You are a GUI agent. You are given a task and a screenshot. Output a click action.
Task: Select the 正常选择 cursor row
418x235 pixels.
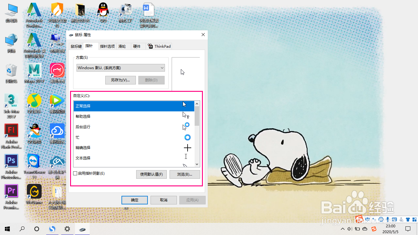coord(134,106)
